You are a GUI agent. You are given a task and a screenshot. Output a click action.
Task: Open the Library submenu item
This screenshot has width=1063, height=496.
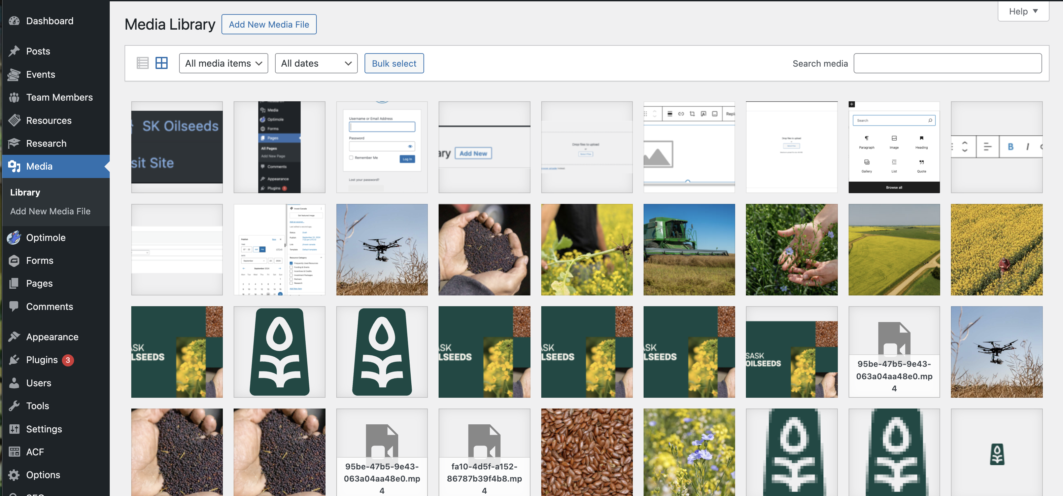[x=25, y=192]
